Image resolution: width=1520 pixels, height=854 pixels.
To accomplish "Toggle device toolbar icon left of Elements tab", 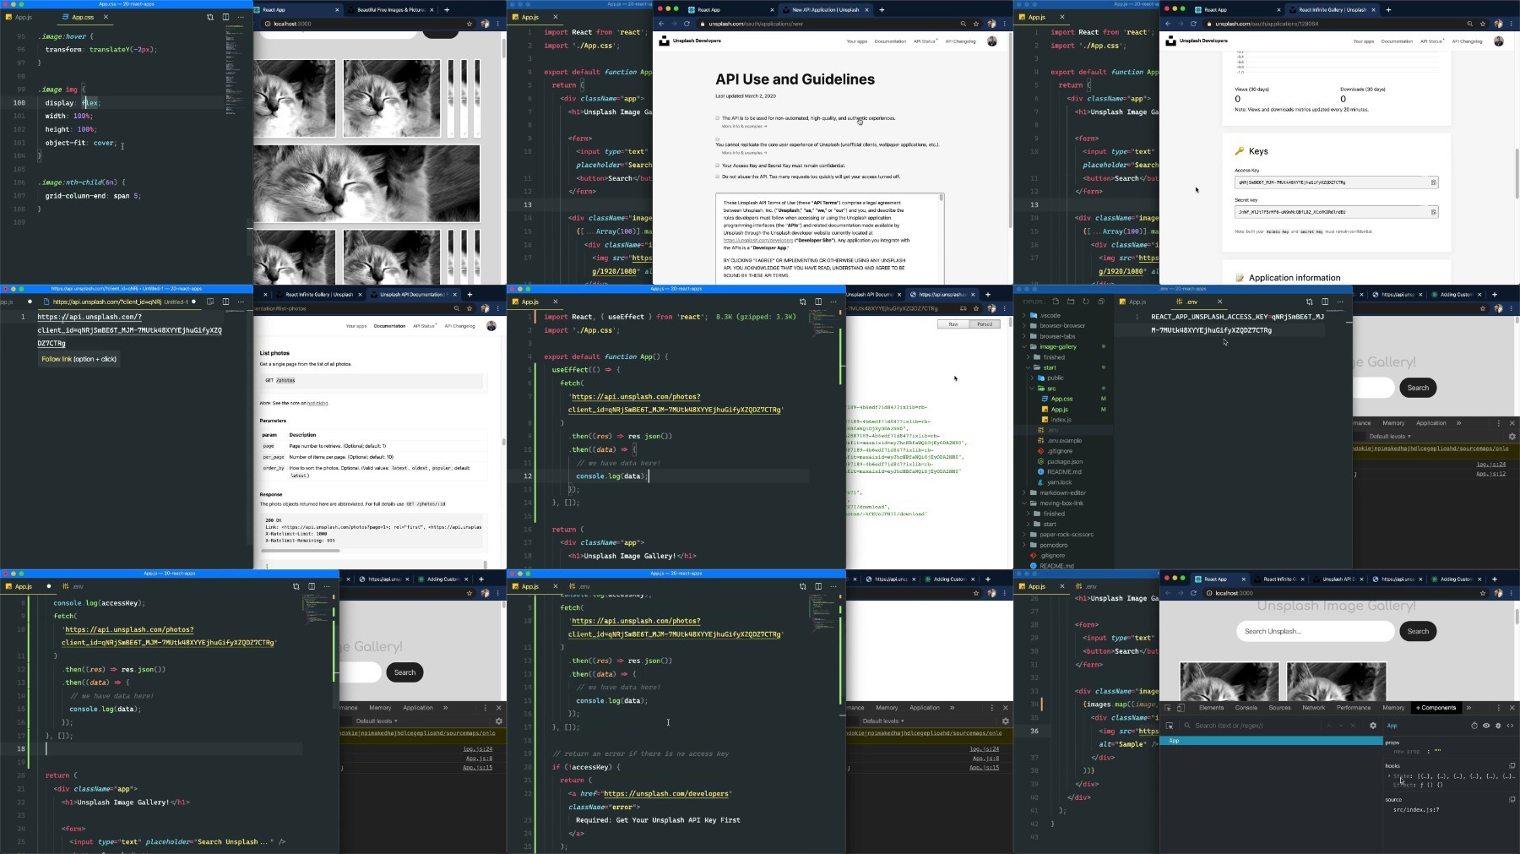I will 1181,708.
